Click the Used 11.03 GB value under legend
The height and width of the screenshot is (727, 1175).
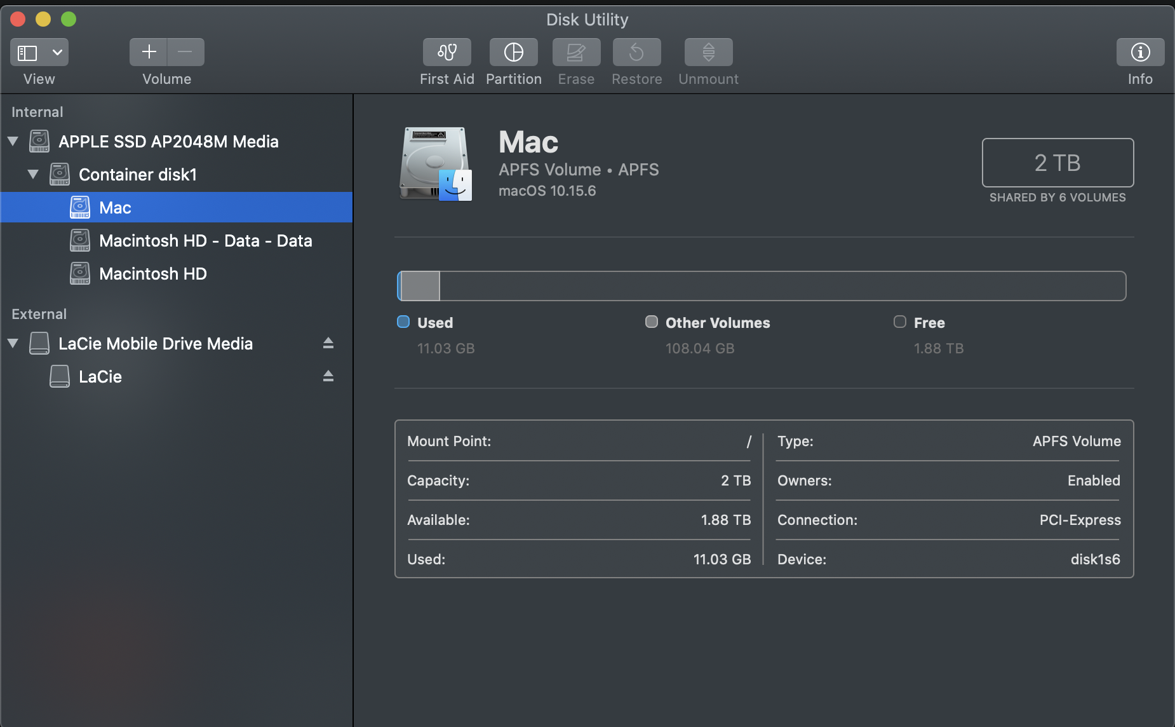tap(446, 348)
